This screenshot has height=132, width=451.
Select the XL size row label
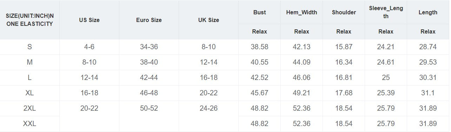pyautogui.click(x=29, y=93)
